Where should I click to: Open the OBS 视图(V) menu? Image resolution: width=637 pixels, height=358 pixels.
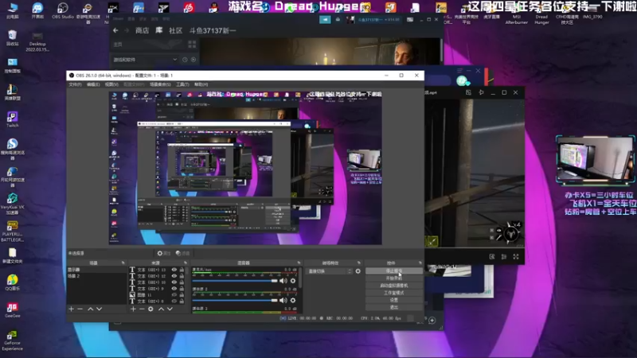[x=111, y=84]
